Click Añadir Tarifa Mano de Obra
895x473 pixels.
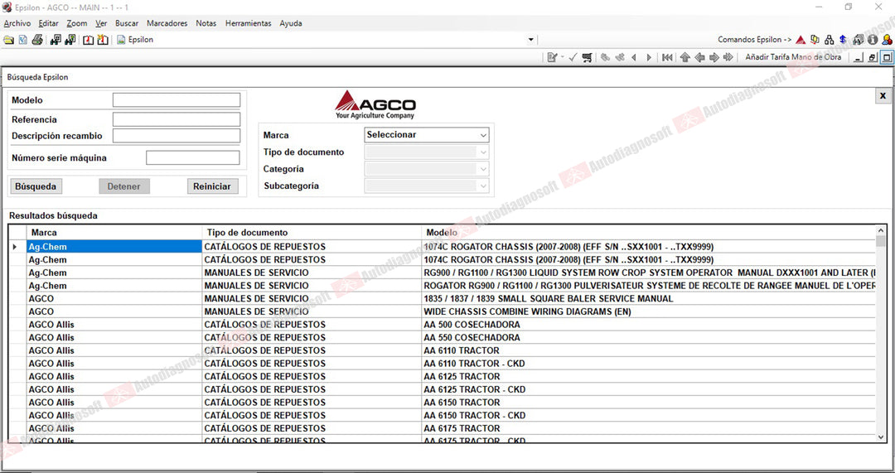(x=793, y=57)
